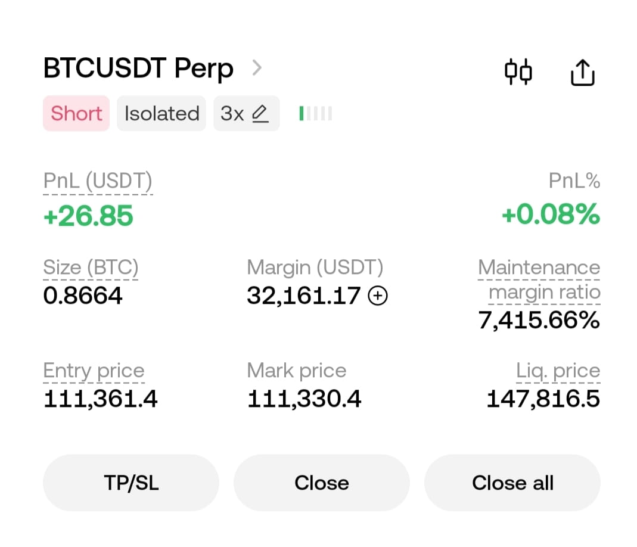Open the candlestick chart icon
Image resolution: width=637 pixels, height=547 pixels.
click(518, 72)
